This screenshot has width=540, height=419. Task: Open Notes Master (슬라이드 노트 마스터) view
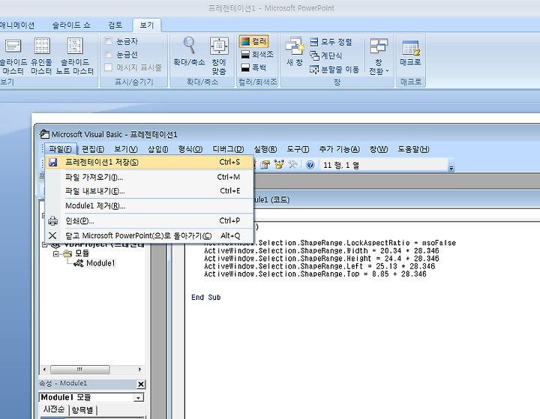click(x=75, y=56)
